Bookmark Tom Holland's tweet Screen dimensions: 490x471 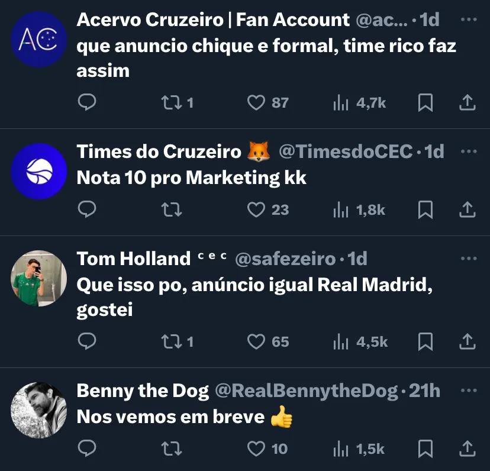pos(425,341)
